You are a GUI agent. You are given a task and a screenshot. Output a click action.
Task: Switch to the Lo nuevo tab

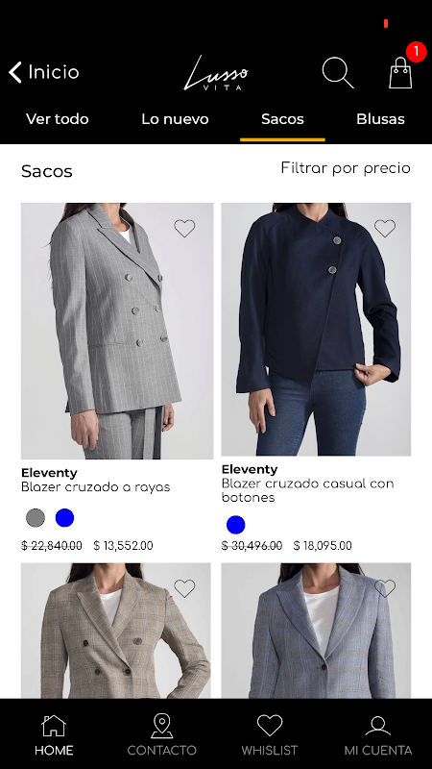tap(175, 119)
